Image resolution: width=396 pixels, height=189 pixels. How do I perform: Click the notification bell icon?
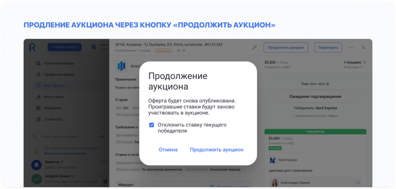(x=37, y=151)
